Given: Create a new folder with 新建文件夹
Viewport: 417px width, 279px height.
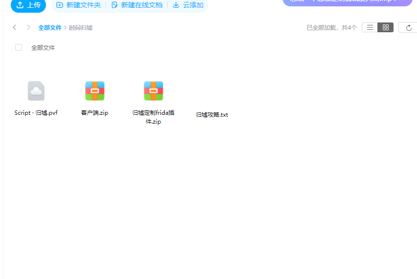Looking at the screenshot, I should point(78,5).
